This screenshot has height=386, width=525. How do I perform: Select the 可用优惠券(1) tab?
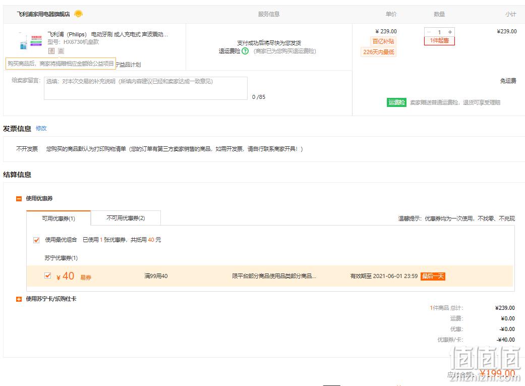point(59,218)
